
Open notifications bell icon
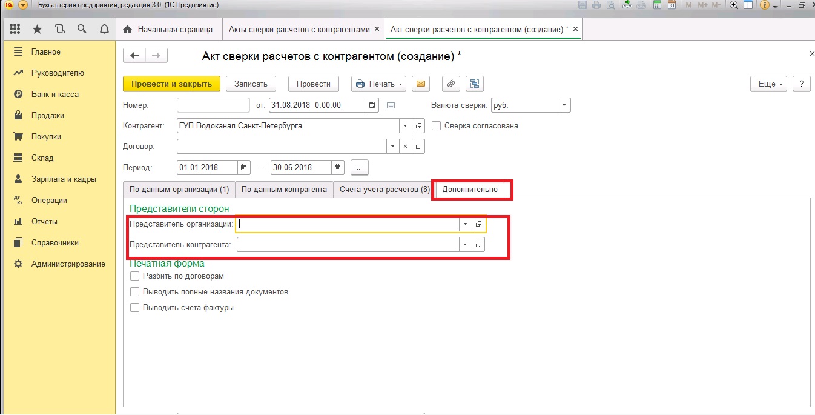[104, 29]
